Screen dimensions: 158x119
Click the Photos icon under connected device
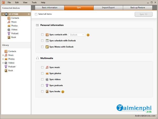point(9,26)
